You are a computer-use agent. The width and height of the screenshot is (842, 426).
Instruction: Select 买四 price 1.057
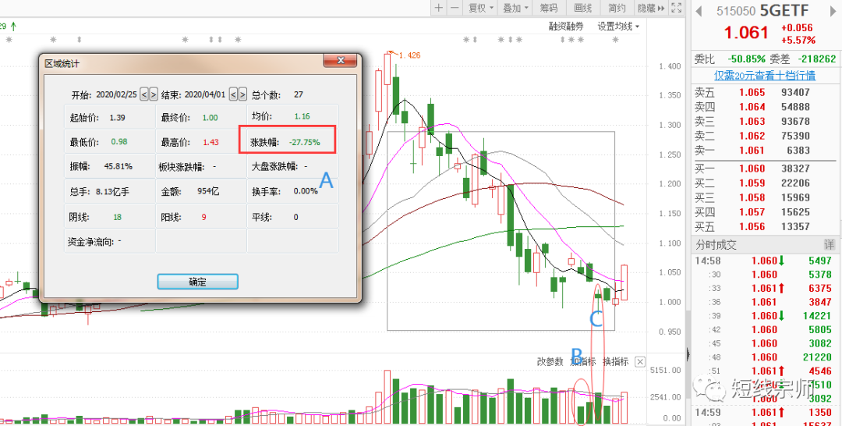[752, 212]
